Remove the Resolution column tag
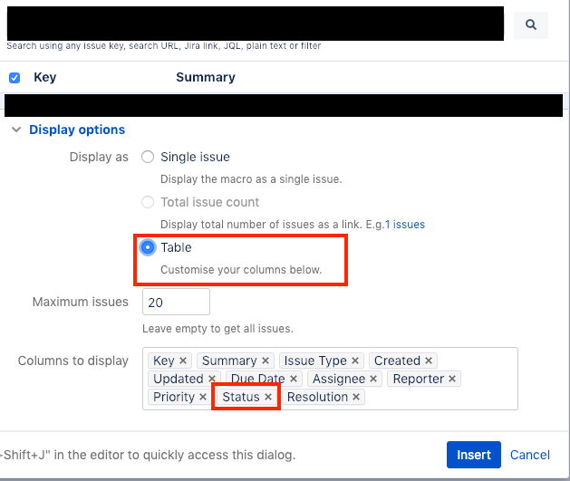 (356, 397)
